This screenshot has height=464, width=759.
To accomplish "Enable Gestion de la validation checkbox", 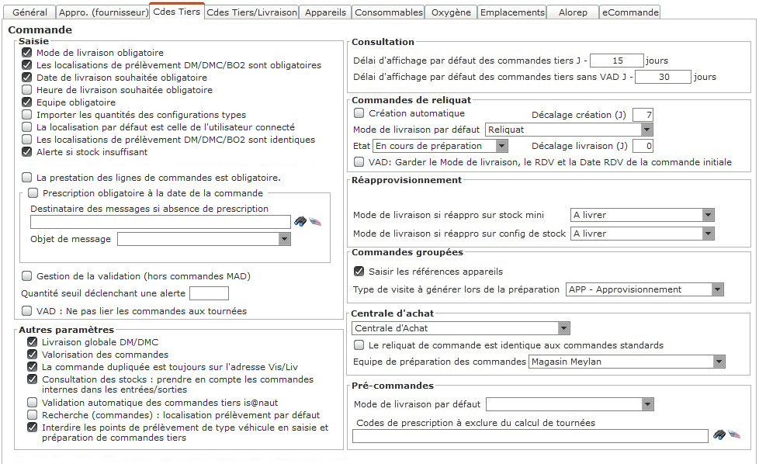I will click(26, 276).
